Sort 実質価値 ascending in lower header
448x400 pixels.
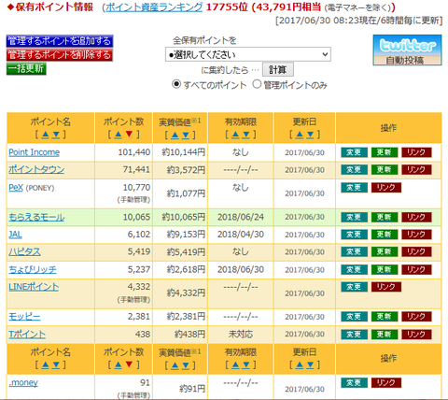coord(175,365)
